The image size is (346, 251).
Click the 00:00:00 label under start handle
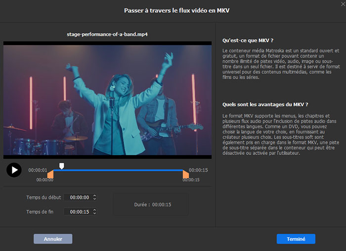point(45,180)
